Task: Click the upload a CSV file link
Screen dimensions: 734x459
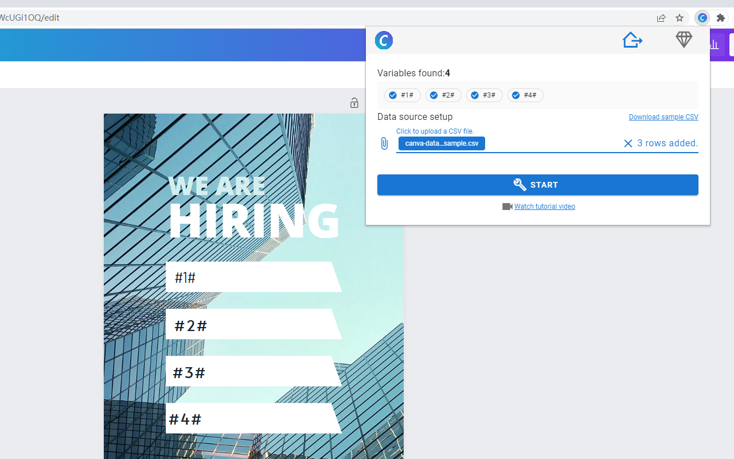Action: (435, 131)
